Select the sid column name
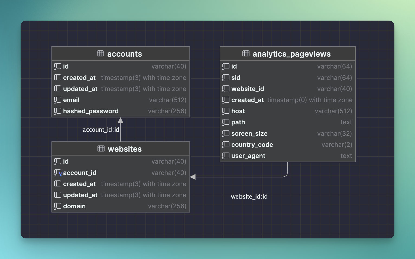Image resolution: width=415 pixels, height=259 pixels. pos(236,78)
